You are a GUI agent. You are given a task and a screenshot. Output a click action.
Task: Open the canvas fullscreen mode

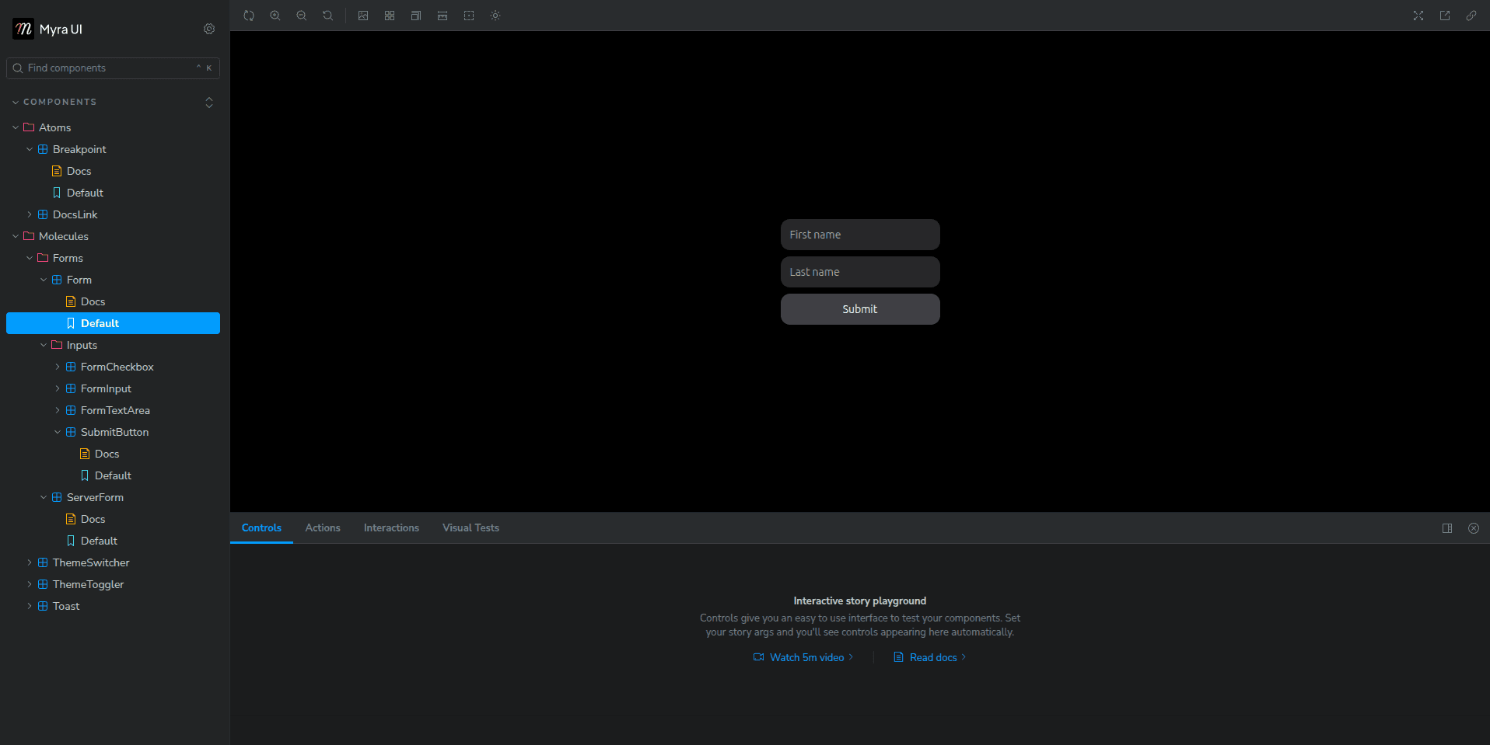pos(1418,16)
